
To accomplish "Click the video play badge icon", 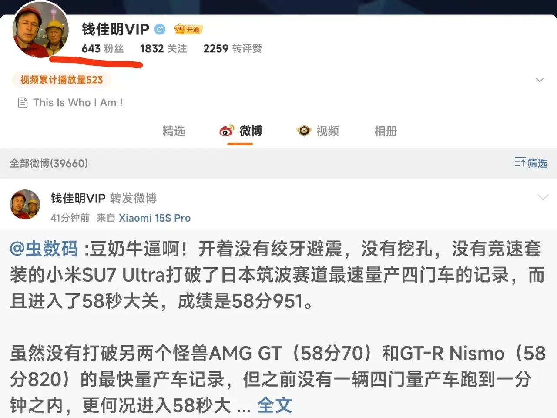I will point(304,131).
